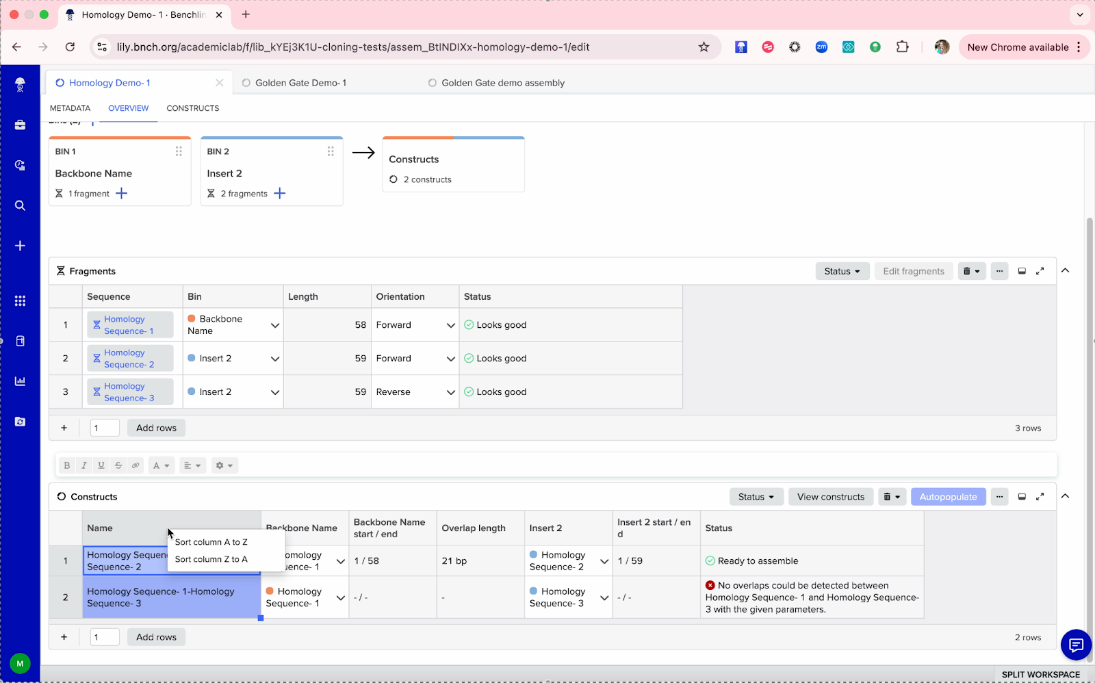
Task: Open Constructs delete trash dropdown
Action: coord(892,497)
